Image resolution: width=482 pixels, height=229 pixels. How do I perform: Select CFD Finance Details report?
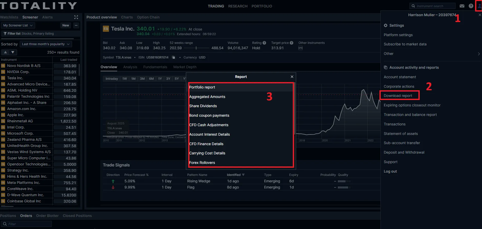(240, 144)
